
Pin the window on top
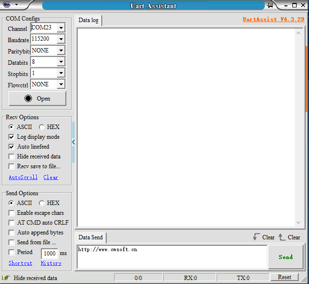click(270, 5)
